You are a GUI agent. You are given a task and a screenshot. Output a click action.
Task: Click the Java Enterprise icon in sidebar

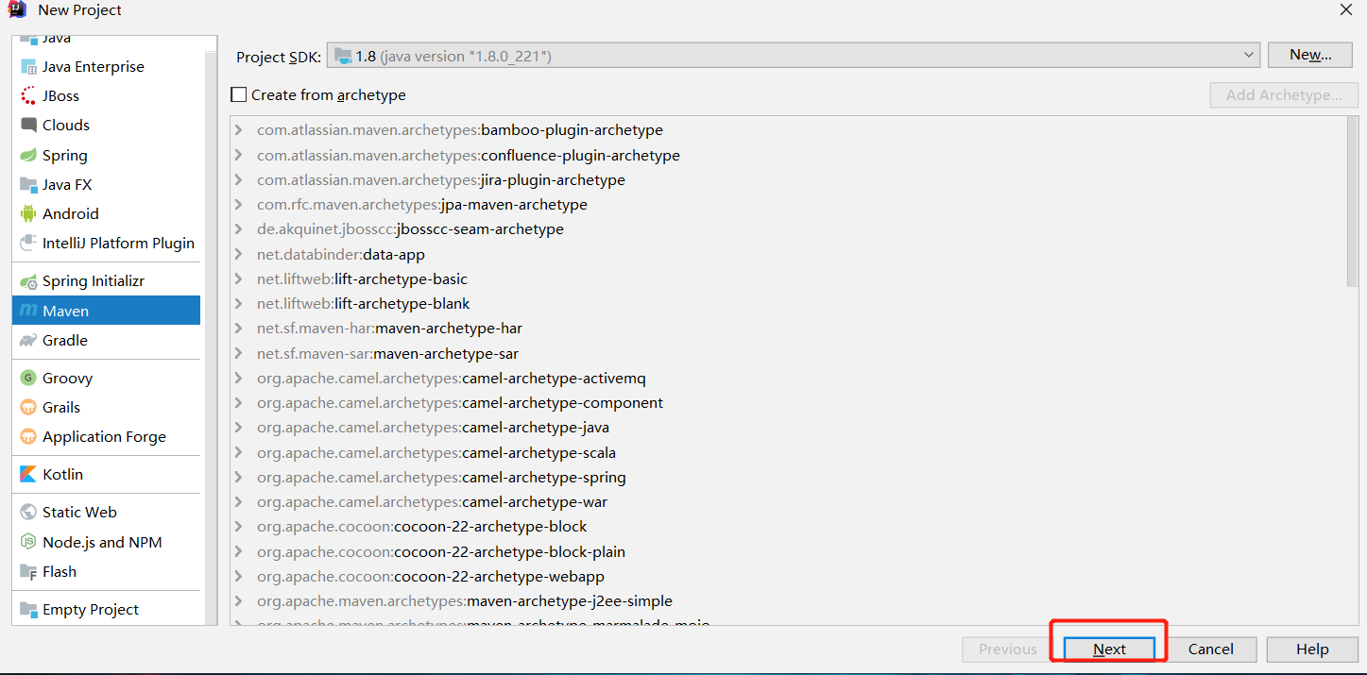28,67
